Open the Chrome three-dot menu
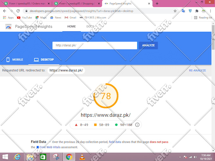 tap(210, 11)
